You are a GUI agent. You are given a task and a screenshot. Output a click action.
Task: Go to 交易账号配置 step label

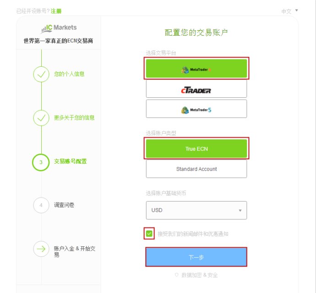coord(71,161)
